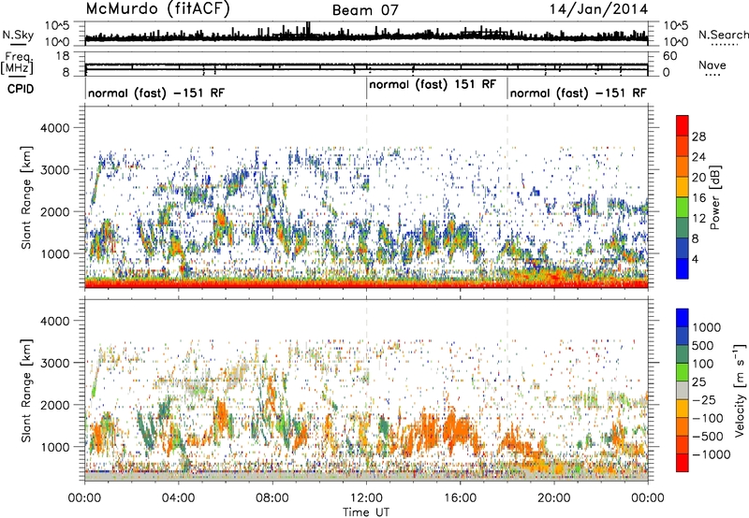Click the '4000' tick on the power panel
The width and height of the screenshot is (749, 518).
(x=54, y=128)
